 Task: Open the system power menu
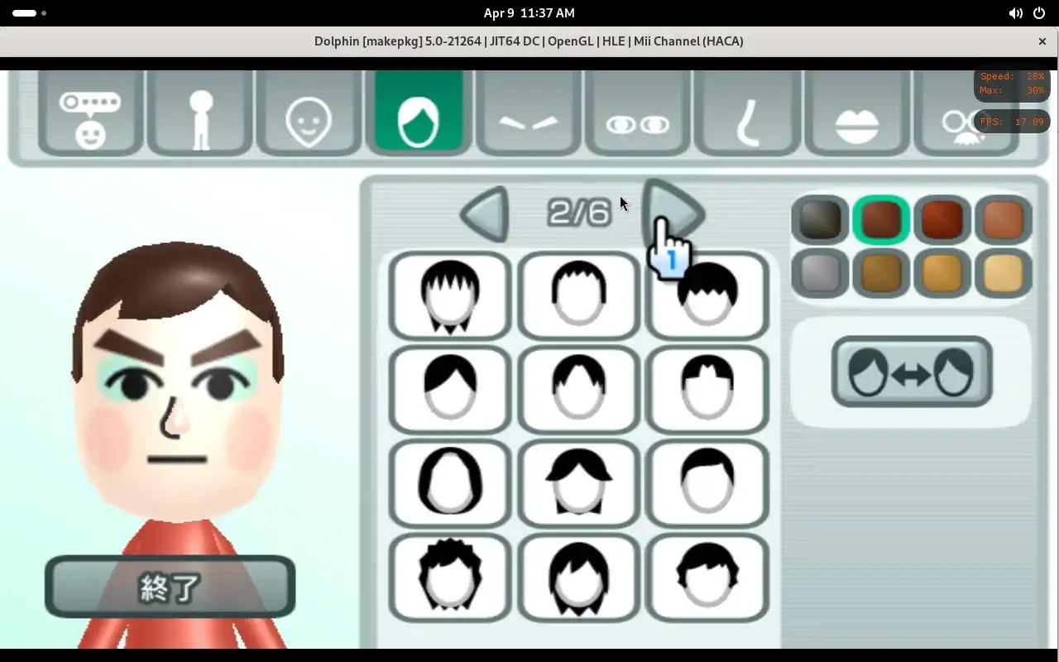(x=1039, y=13)
